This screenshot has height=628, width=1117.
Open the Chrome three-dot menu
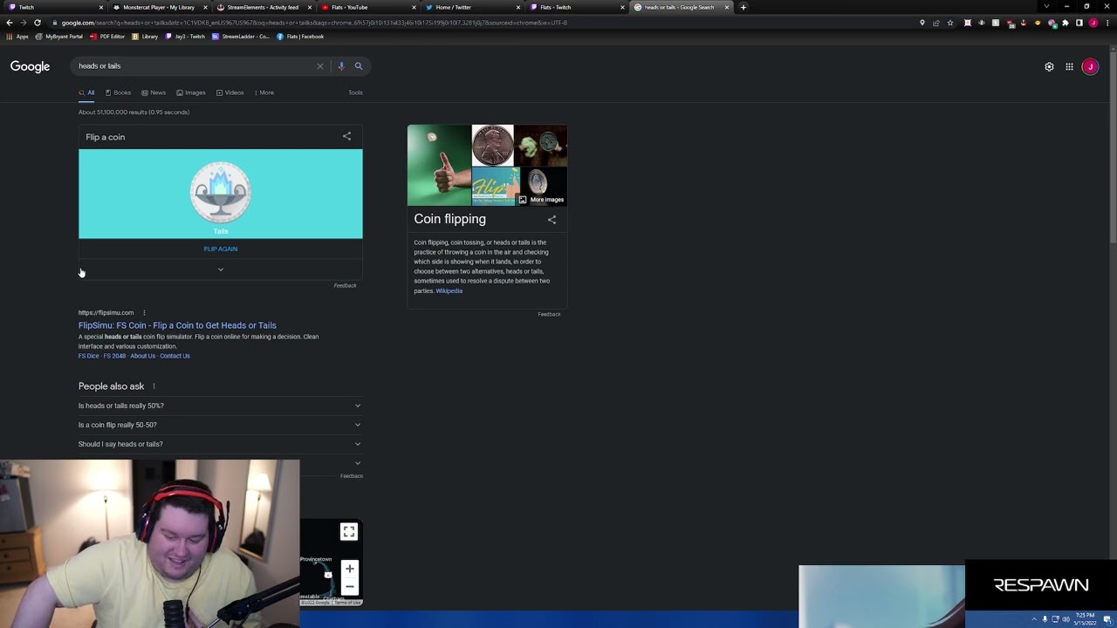click(x=1107, y=23)
